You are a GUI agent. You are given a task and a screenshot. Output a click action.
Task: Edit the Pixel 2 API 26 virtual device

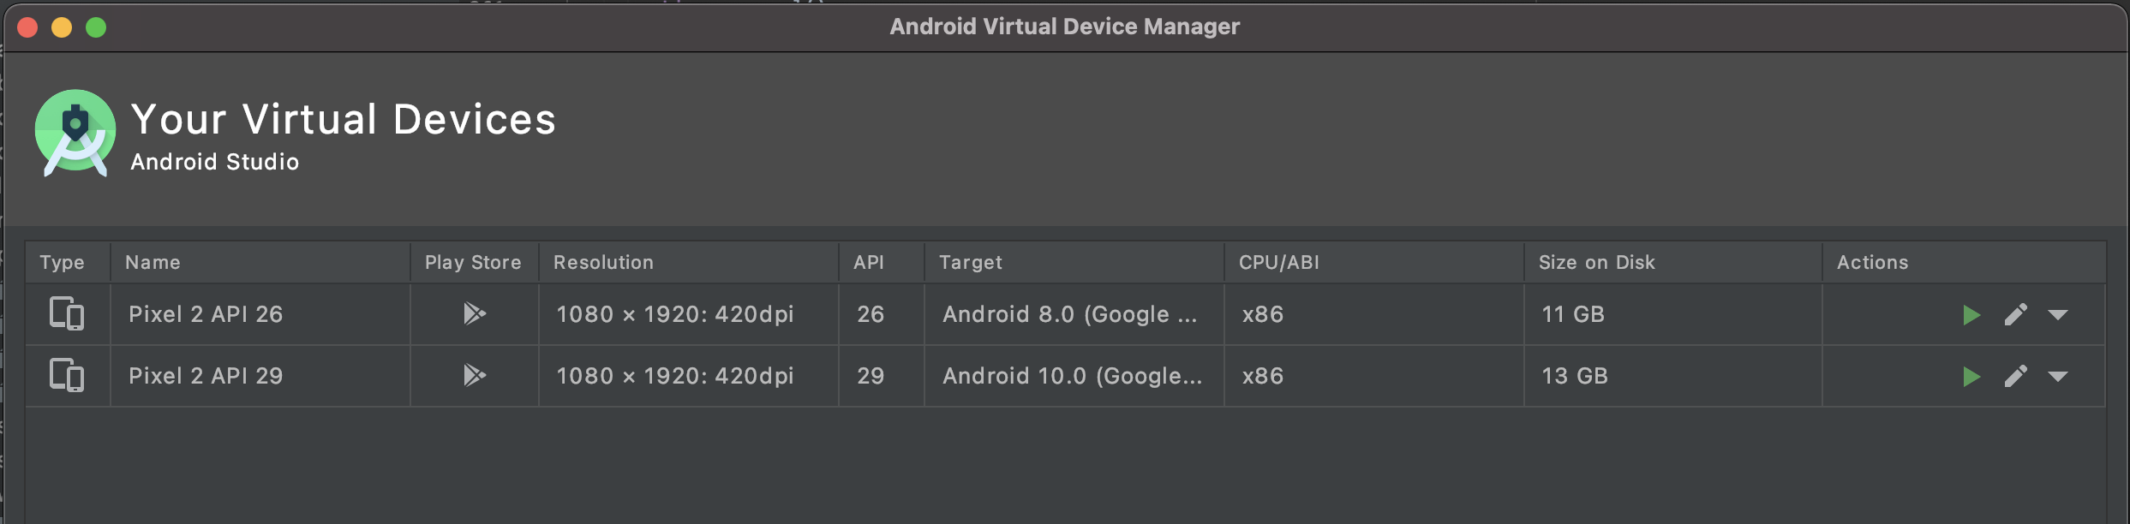pos(2015,314)
